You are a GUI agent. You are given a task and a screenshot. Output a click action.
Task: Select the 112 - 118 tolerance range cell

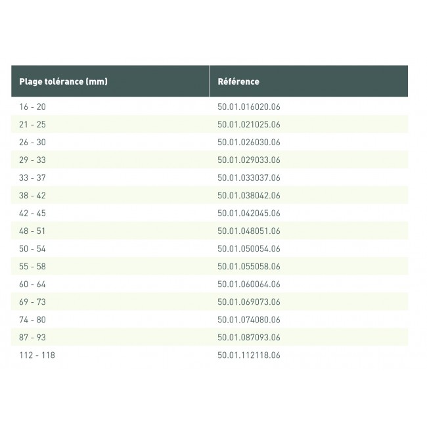(37, 355)
